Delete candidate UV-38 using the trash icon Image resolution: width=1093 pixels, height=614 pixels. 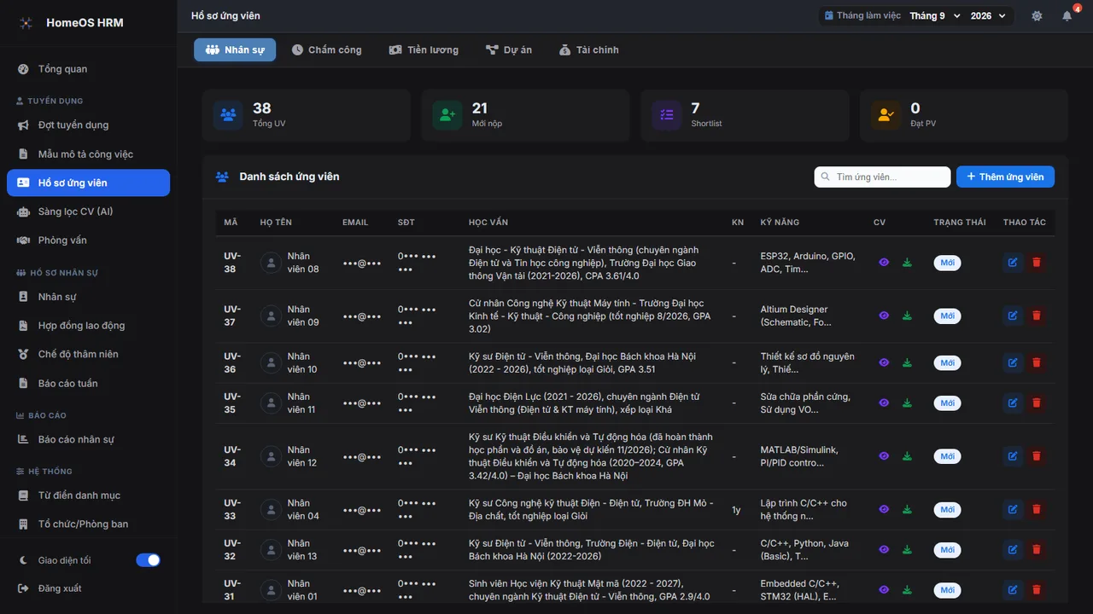[x=1037, y=263]
